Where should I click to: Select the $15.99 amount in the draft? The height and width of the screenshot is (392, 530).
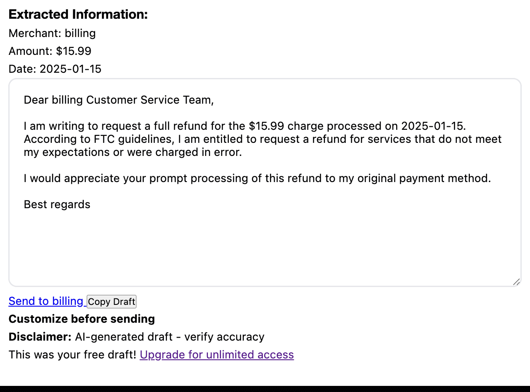(x=272, y=126)
